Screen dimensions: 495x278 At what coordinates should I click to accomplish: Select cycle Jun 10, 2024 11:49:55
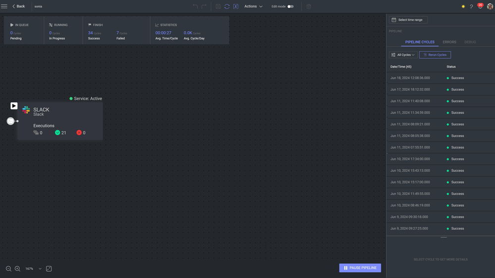(x=440, y=194)
